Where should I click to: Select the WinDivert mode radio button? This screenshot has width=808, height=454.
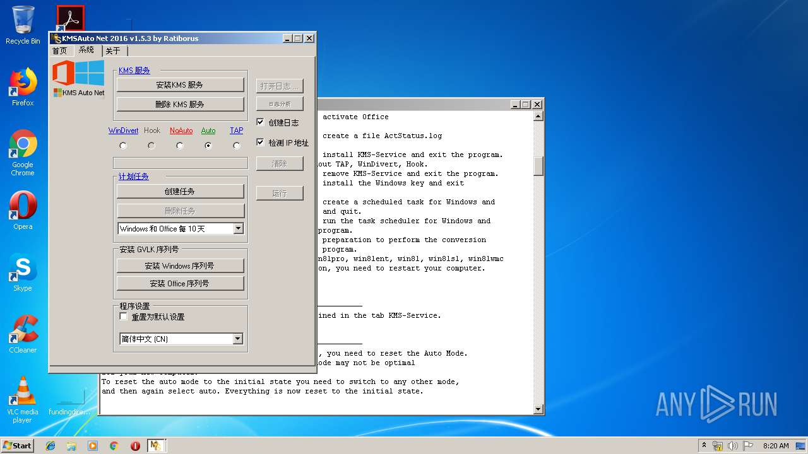[x=123, y=146]
